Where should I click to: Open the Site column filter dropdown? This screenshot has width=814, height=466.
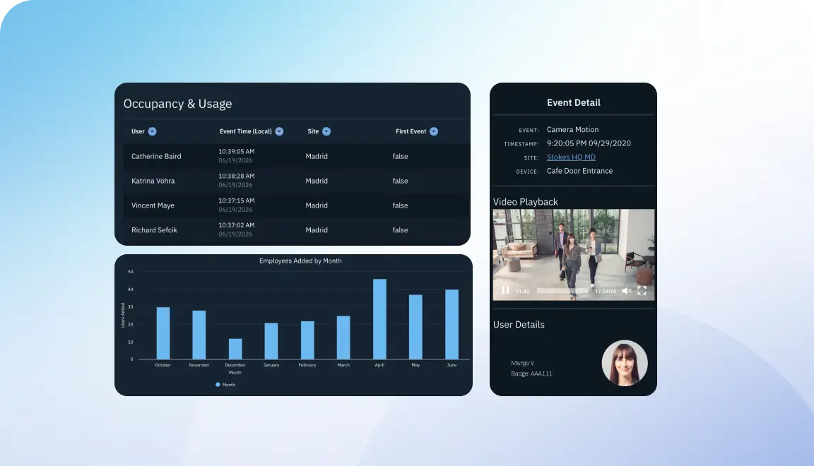[326, 131]
